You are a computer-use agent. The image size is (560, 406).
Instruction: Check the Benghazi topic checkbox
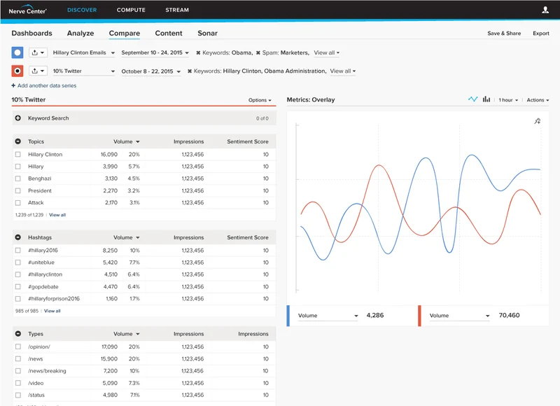(x=18, y=178)
